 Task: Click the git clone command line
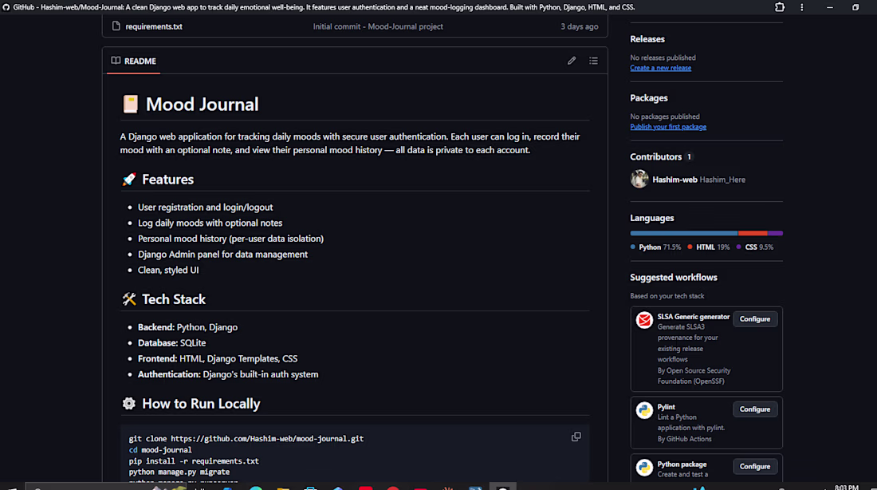[x=246, y=438]
